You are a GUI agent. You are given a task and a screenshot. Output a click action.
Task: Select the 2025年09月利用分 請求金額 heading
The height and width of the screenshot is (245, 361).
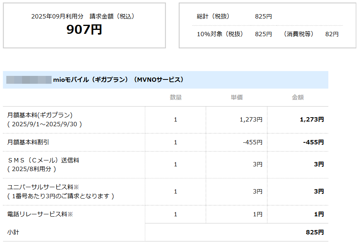point(84,17)
